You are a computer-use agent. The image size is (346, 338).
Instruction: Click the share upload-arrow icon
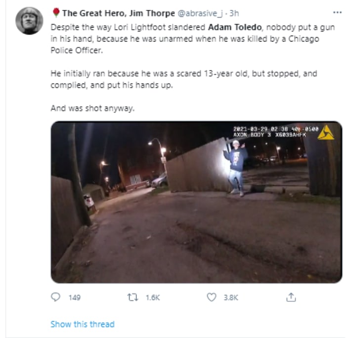click(x=291, y=296)
